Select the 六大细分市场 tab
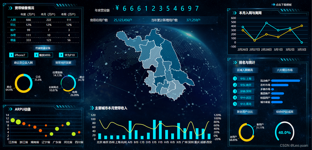The width and height of the screenshot is (312, 150). coord(285,70)
